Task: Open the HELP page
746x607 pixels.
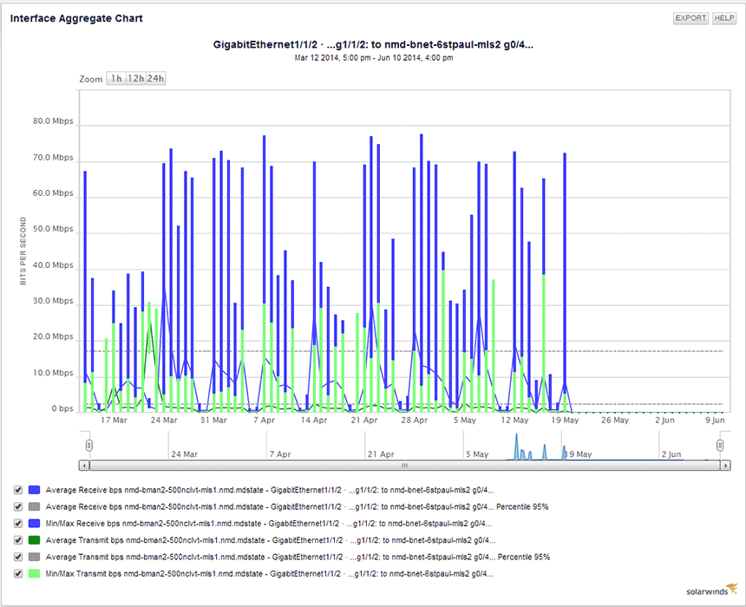Action: tap(725, 17)
